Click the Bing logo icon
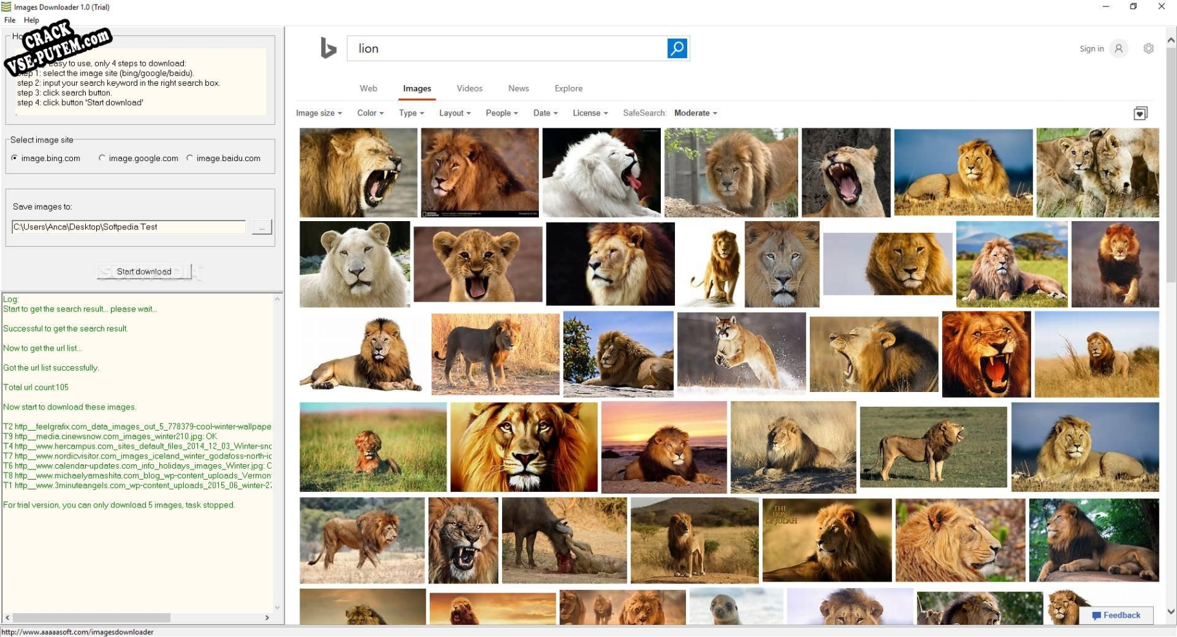Image resolution: width=1177 pixels, height=637 pixels. coord(328,48)
